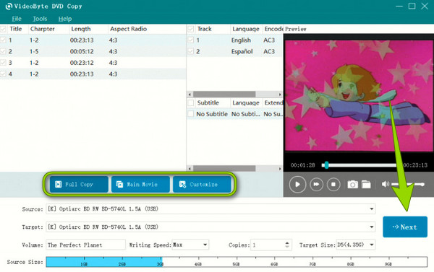Increase the Copies count stepper
434x272 pixels.
pos(287,242)
